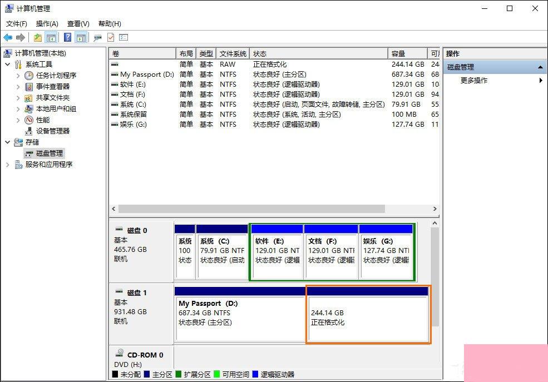This screenshot has height=382, width=548.
Task: Open the 查看(V) menu
Action: (x=78, y=24)
